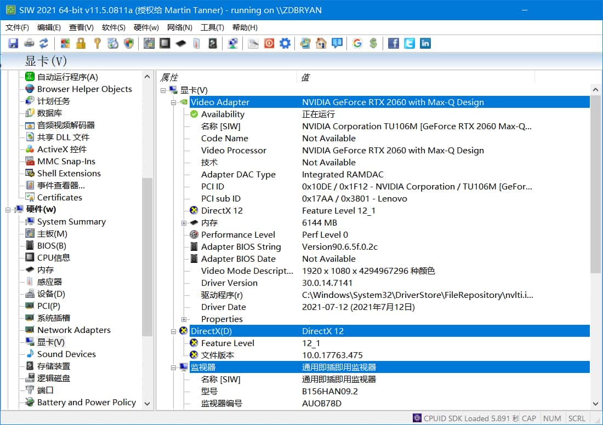Open the 帮助(H) menu
Viewport: 603px width, 425px height.
point(245,27)
